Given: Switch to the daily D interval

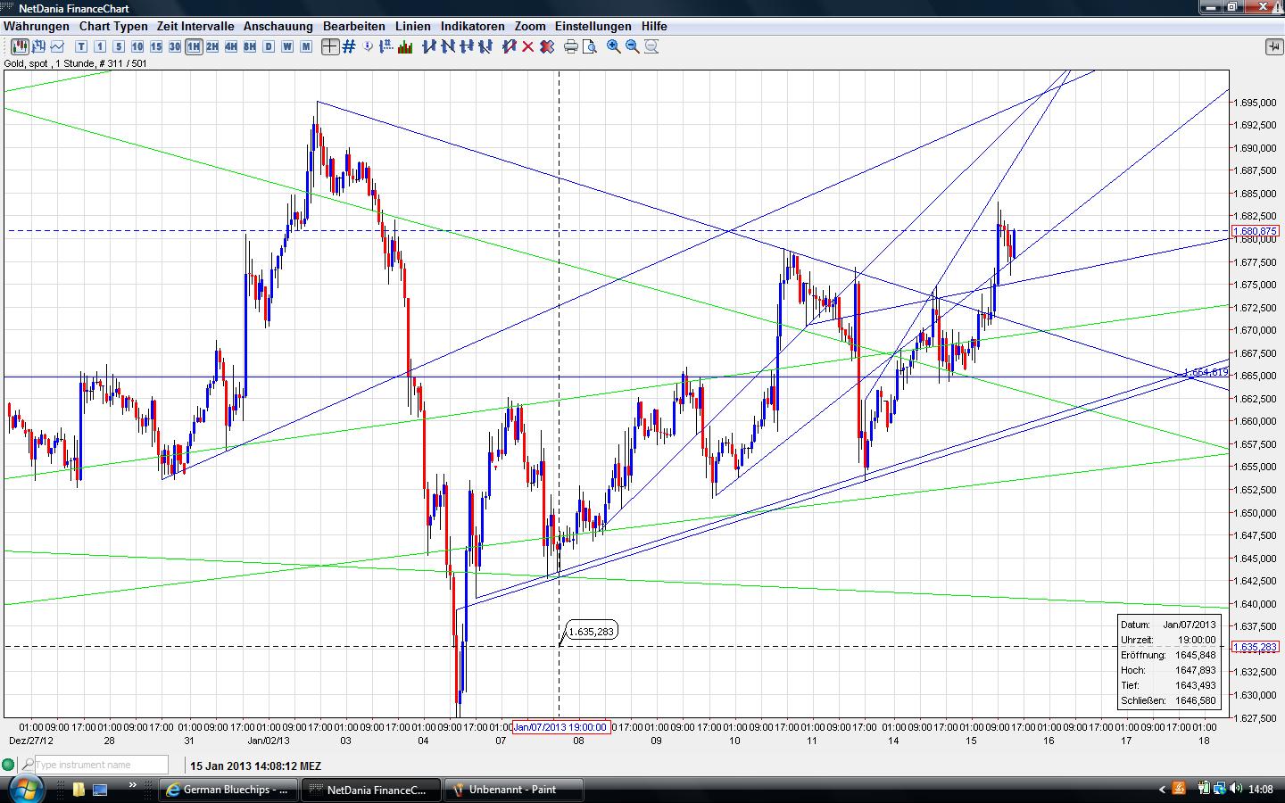Looking at the screenshot, I should coord(268,46).
